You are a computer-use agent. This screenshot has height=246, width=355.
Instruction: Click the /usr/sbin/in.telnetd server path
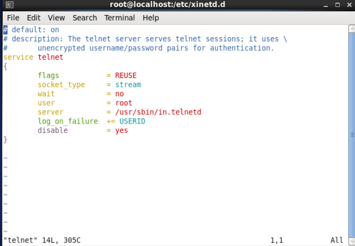pyautogui.click(x=158, y=112)
